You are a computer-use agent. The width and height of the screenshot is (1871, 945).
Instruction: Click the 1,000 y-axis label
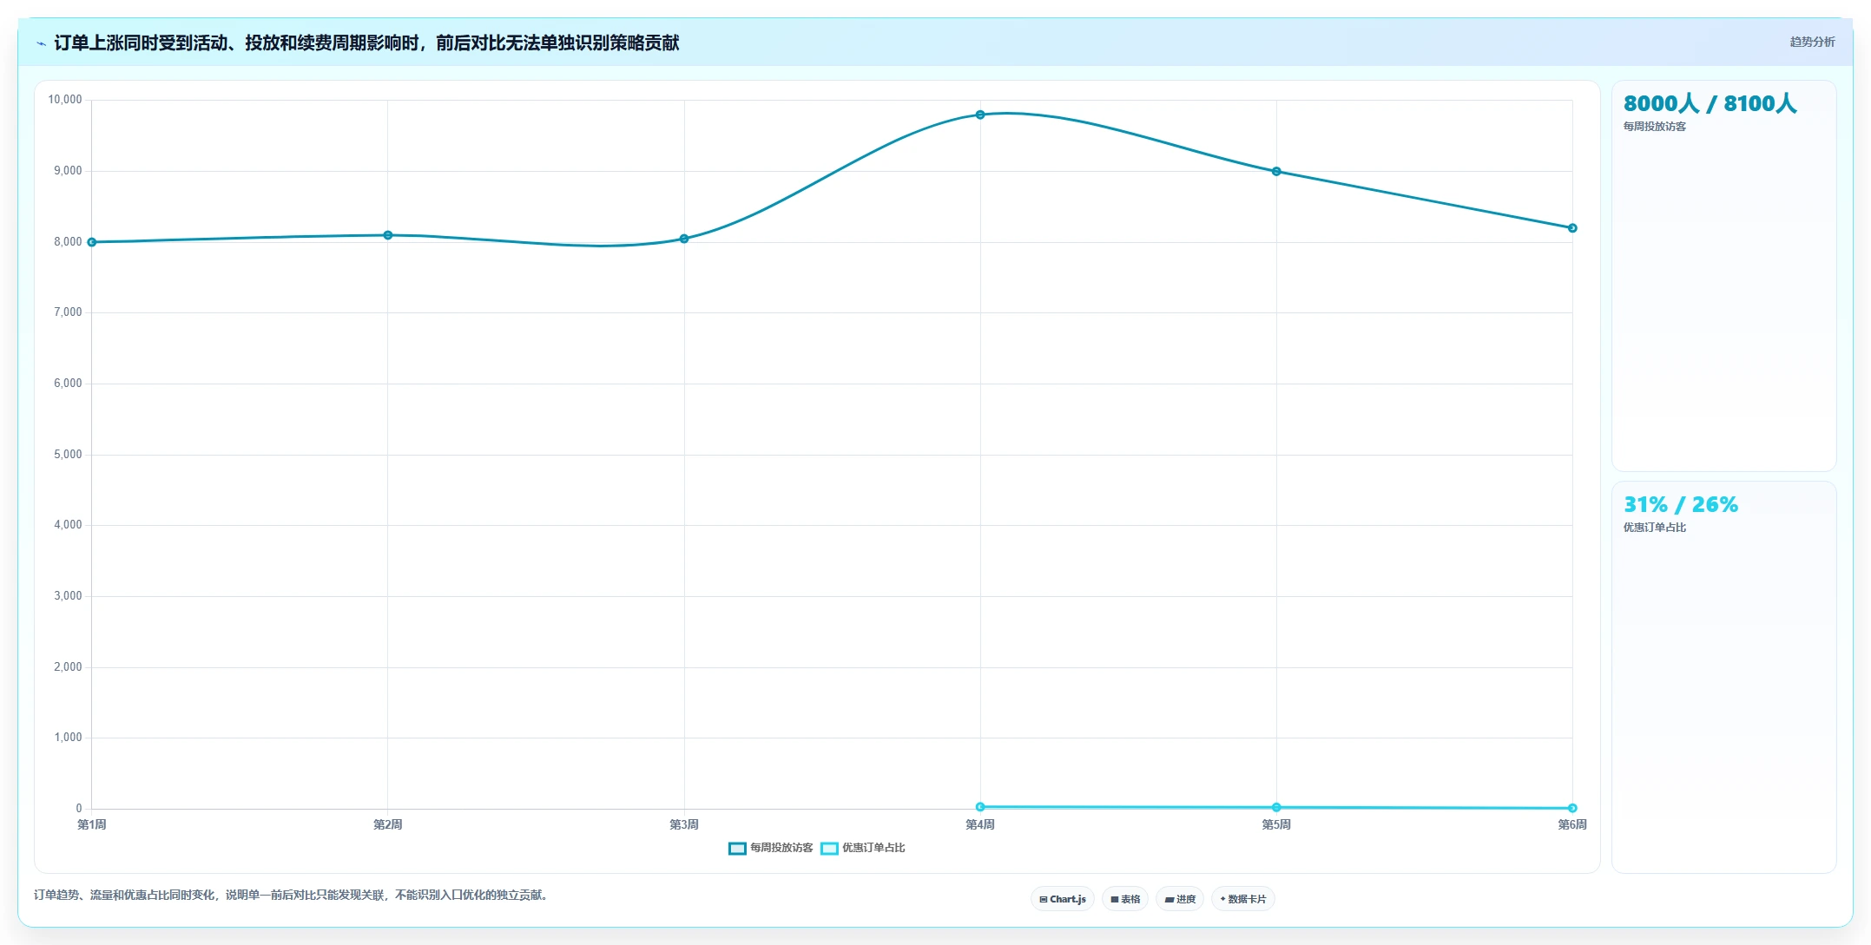(x=68, y=738)
